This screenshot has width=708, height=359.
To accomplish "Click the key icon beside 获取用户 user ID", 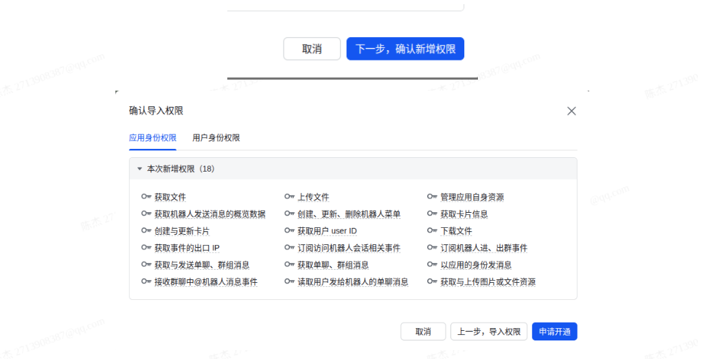I will pos(289,231).
